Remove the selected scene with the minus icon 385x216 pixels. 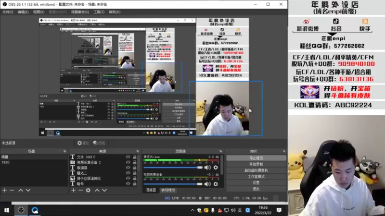click(x=12, y=190)
